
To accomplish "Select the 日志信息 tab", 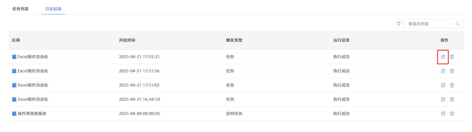I will pos(53,9).
